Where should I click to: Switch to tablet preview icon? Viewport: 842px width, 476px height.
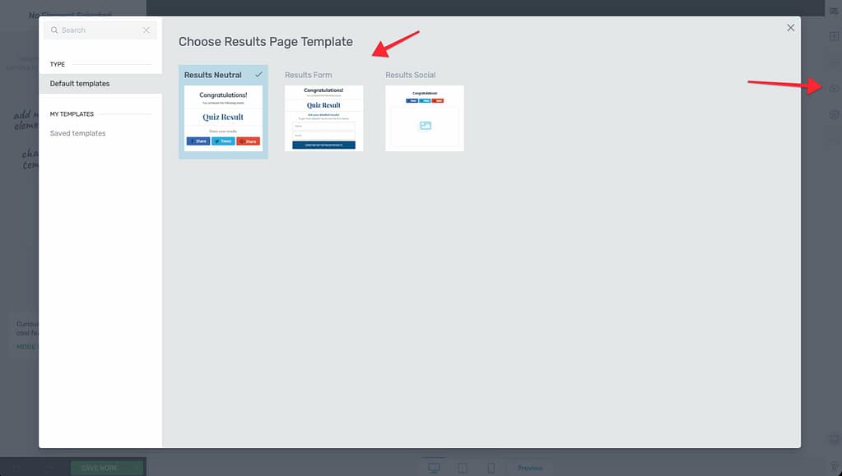(463, 468)
